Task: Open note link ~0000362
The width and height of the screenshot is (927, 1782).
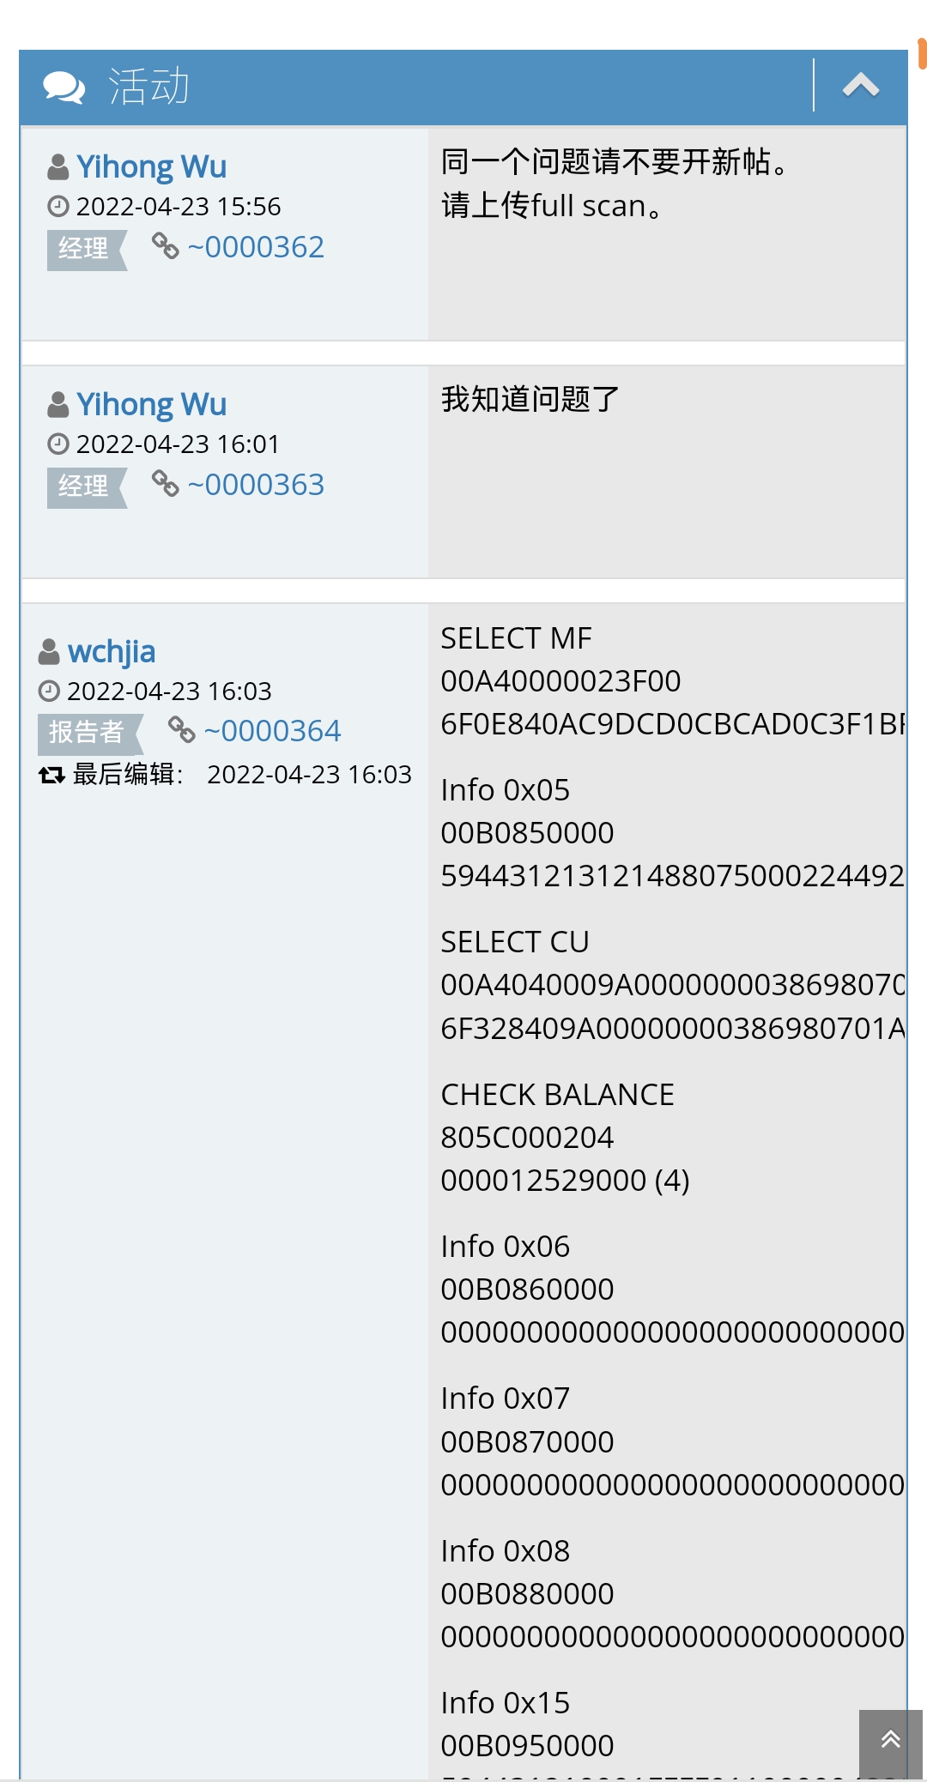Action: pyautogui.click(x=256, y=247)
